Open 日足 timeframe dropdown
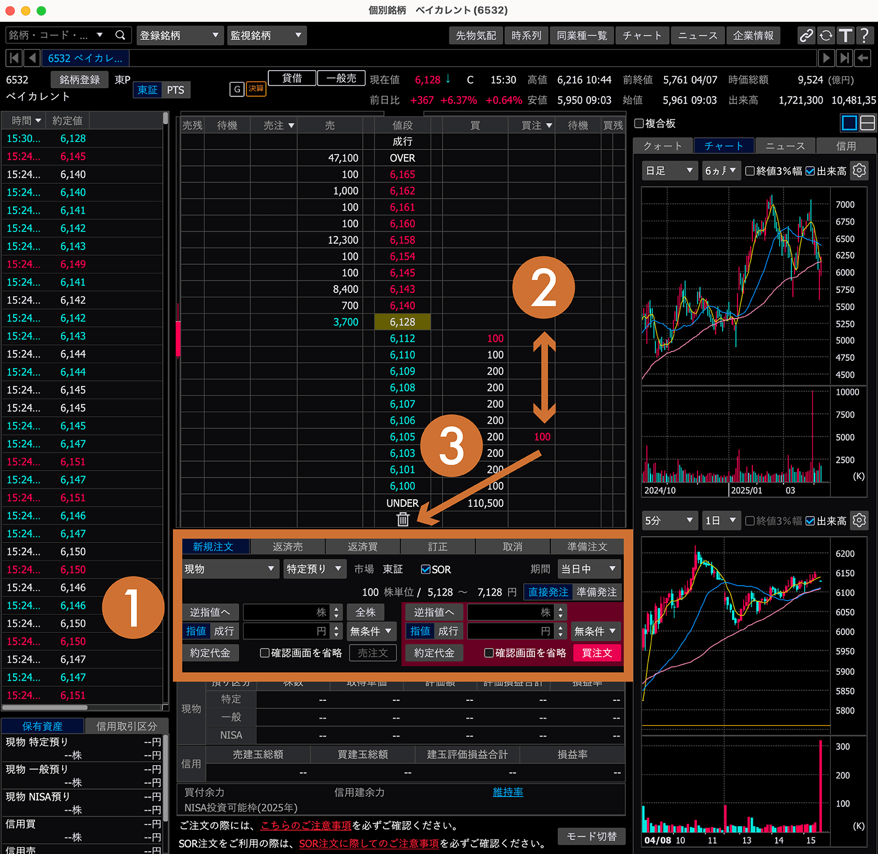 (x=670, y=171)
